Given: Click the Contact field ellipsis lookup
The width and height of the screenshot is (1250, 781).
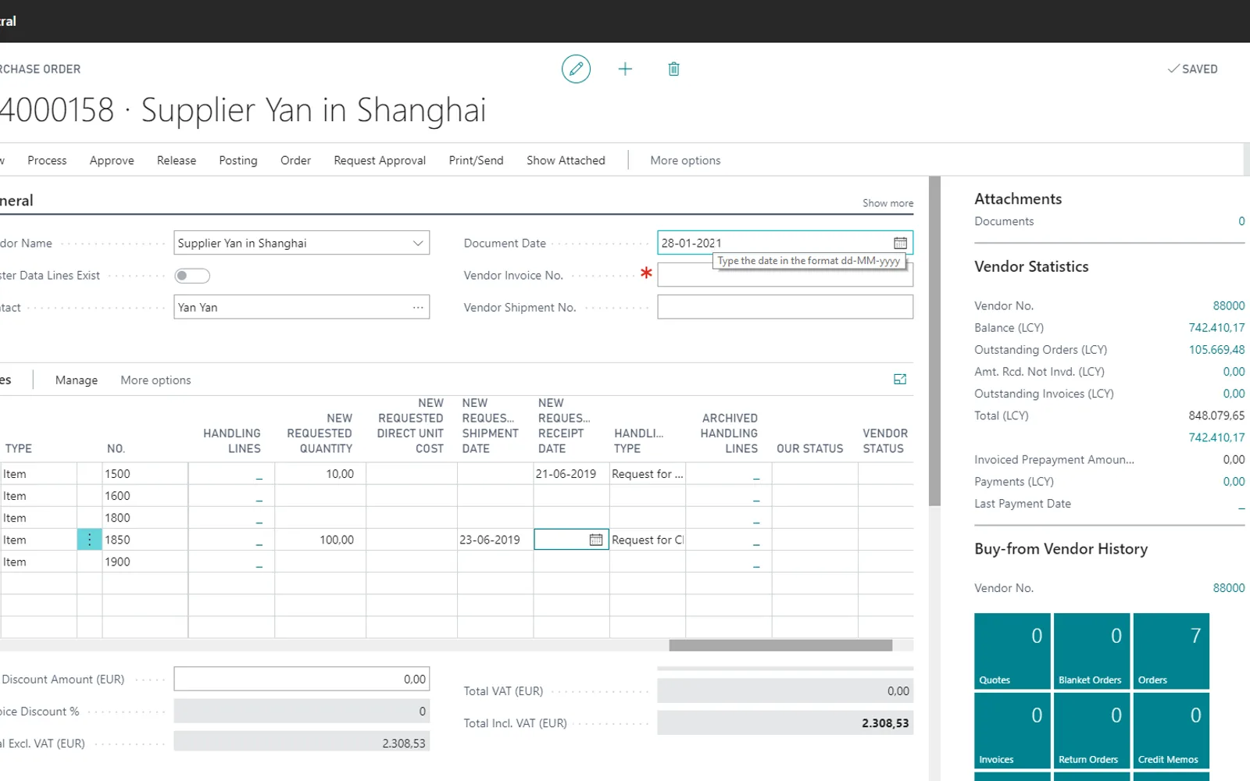Looking at the screenshot, I should pos(418,307).
